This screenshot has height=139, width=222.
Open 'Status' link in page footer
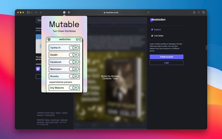pyautogui.click(x=58, y=113)
